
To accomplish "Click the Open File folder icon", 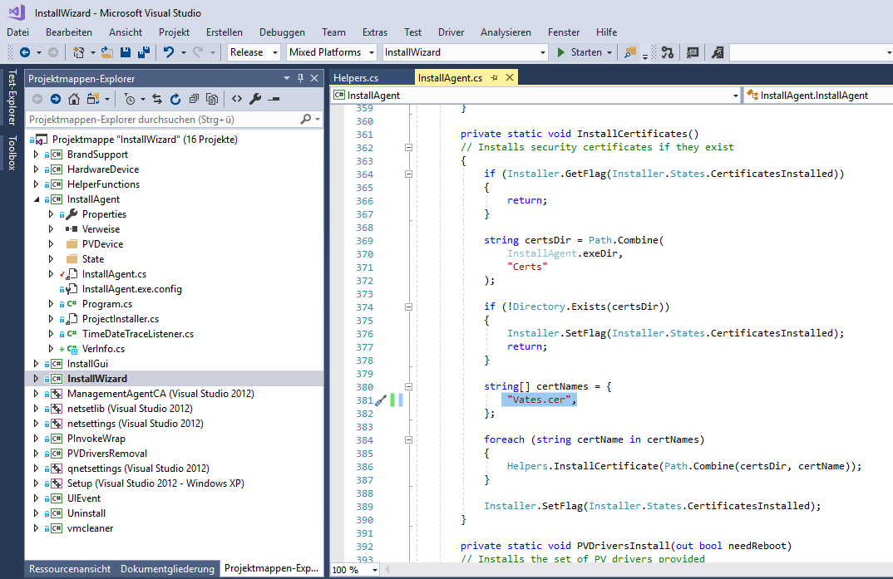I will pos(107,52).
